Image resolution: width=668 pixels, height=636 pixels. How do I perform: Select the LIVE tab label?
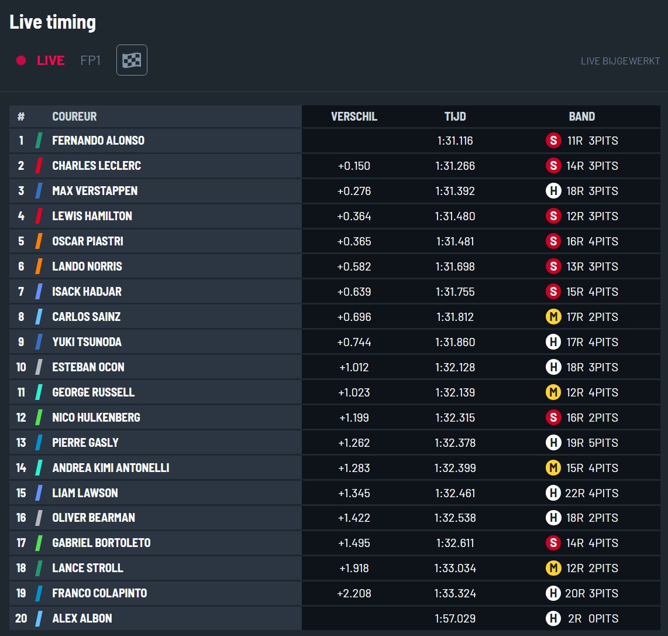pos(51,60)
